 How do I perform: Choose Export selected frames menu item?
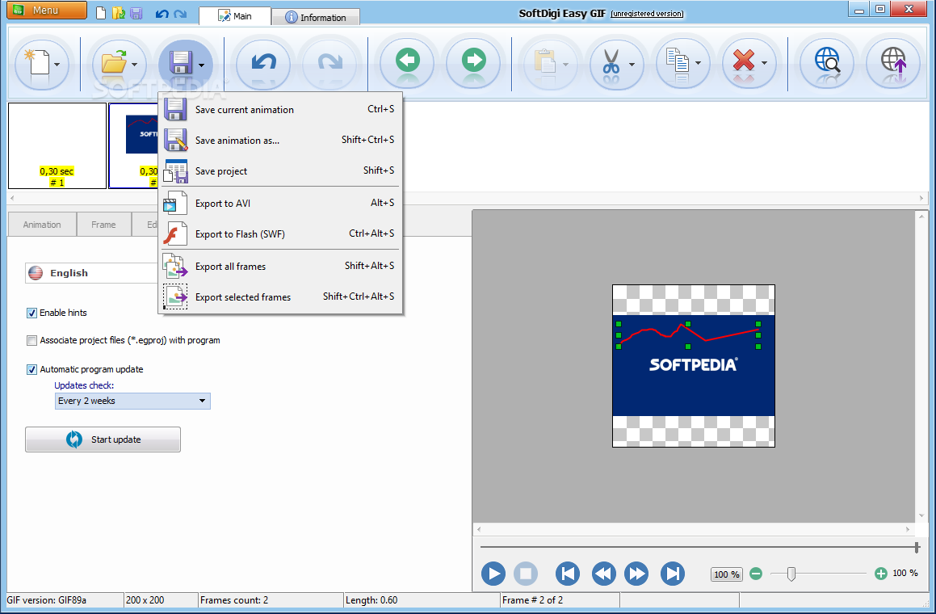[x=280, y=297]
